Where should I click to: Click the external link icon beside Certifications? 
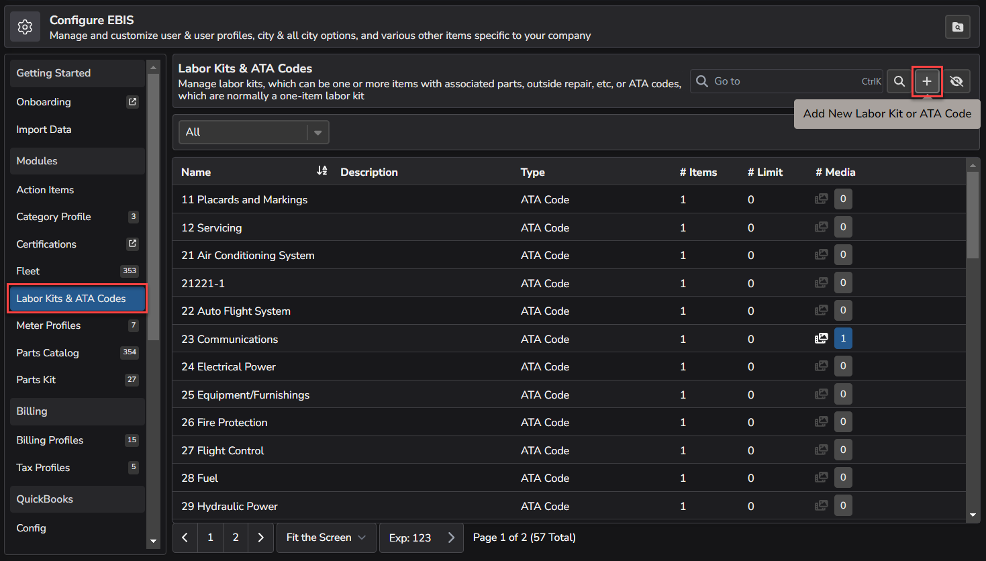pos(133,244)
